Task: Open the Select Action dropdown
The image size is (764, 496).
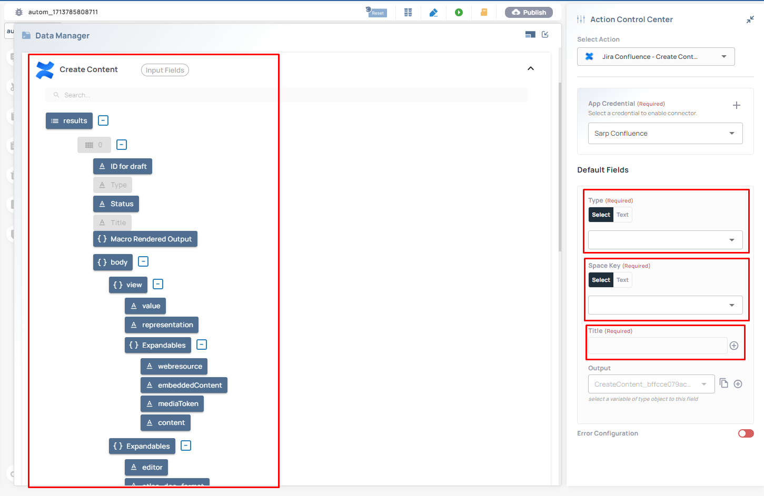Action: (x=656, y=57)
